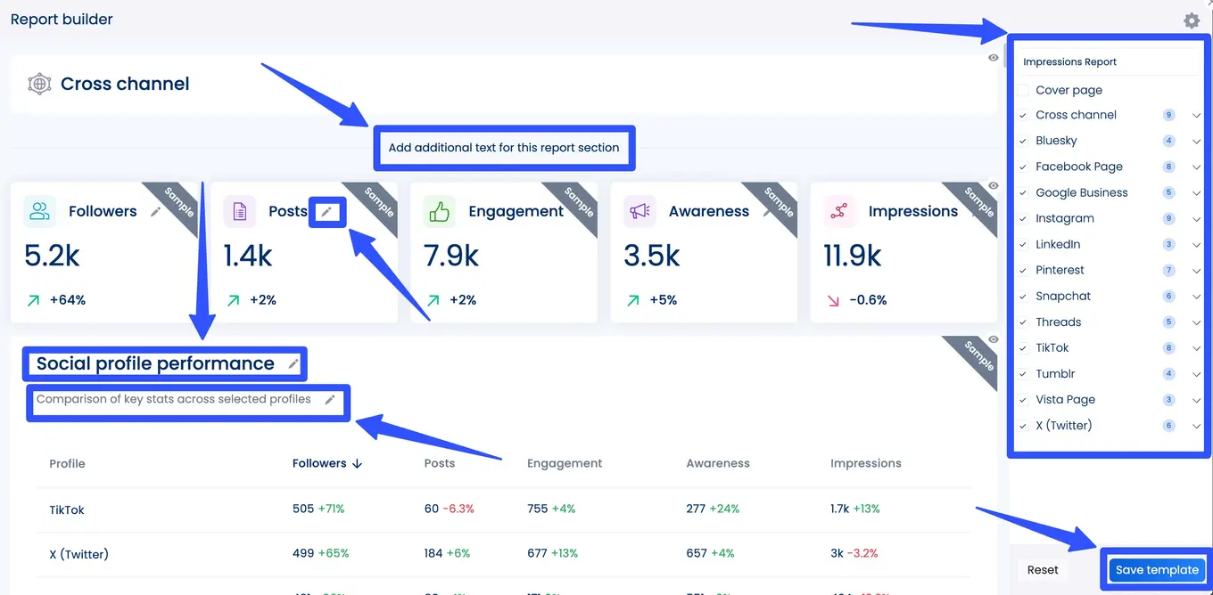Click the Awareness megaphone icon

639,210
